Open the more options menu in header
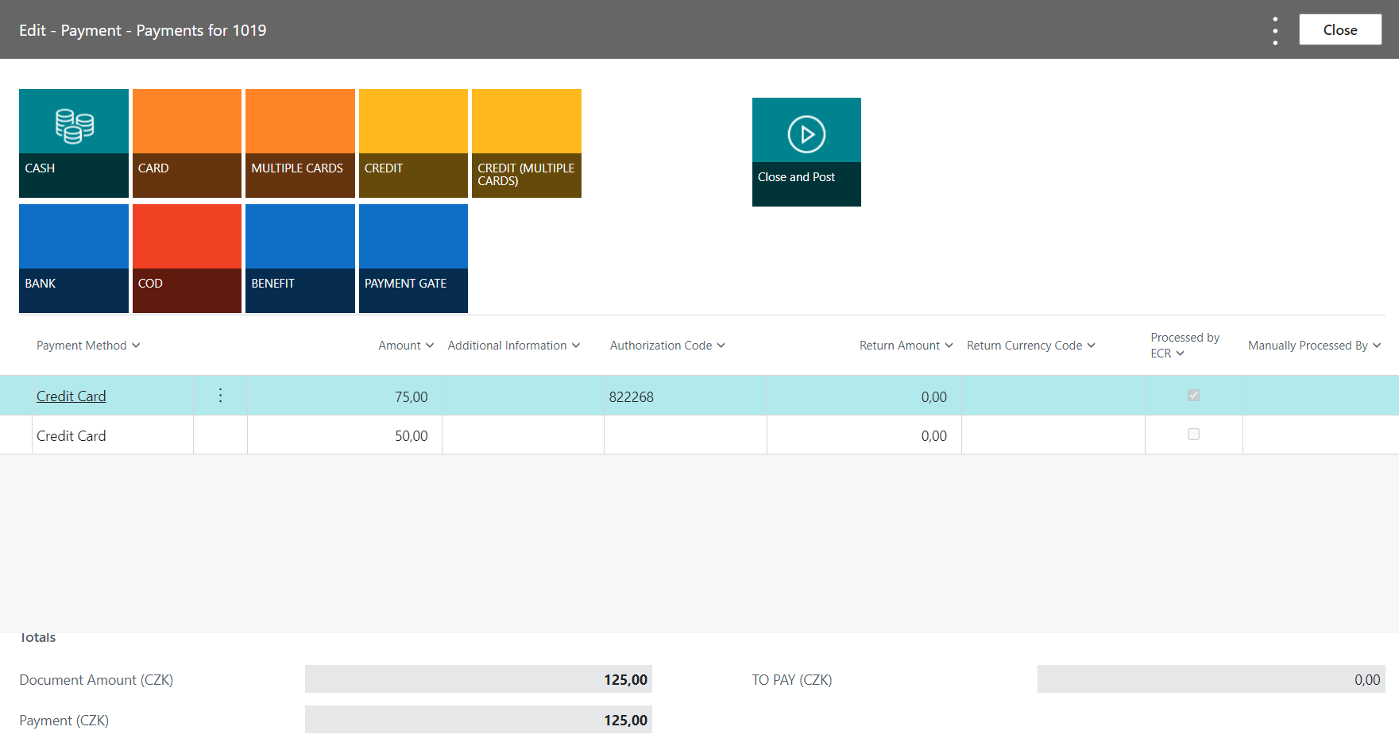The image size is (1399, 742). [1275, 30]
